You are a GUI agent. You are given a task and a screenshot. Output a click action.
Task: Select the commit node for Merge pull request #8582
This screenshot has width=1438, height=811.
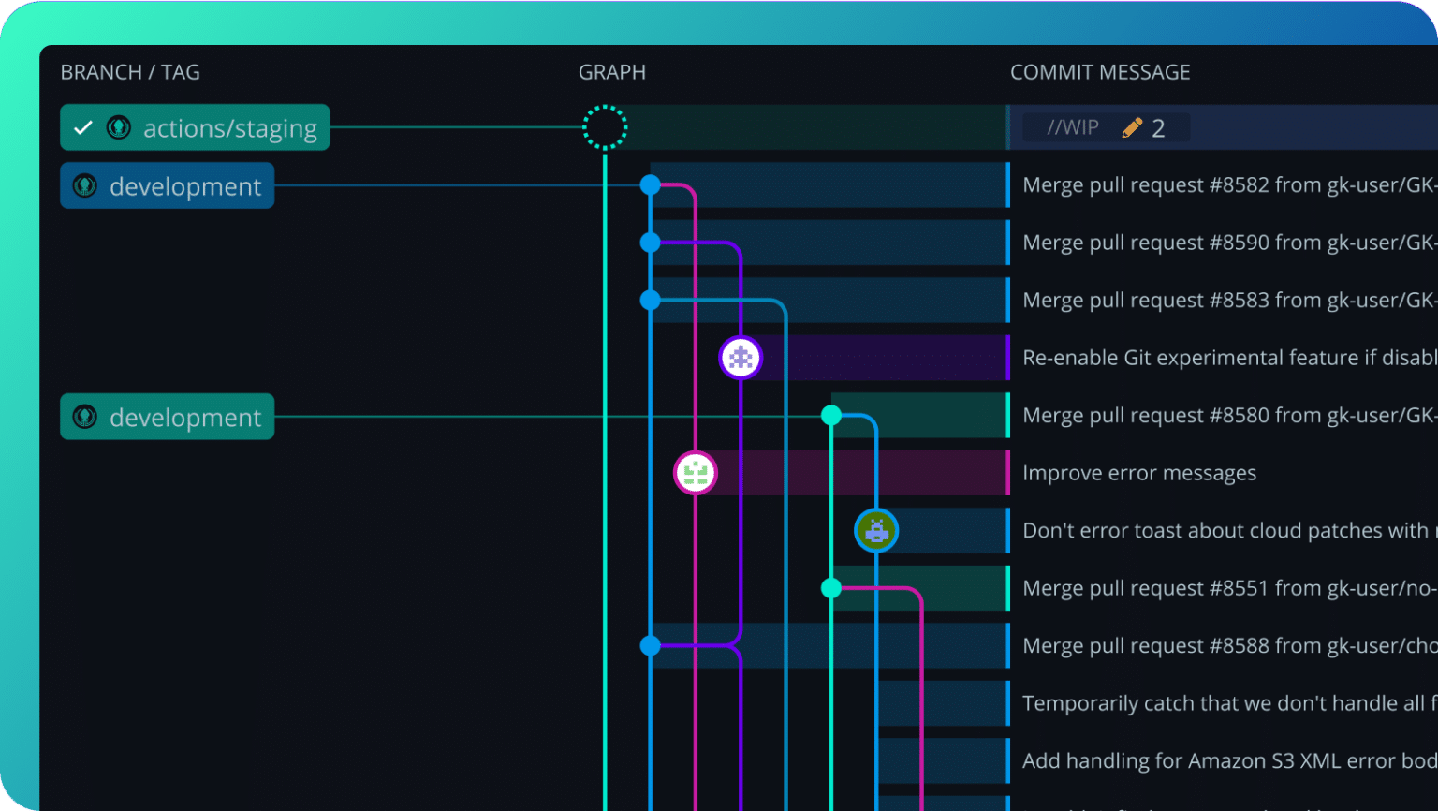pos(650,184)
